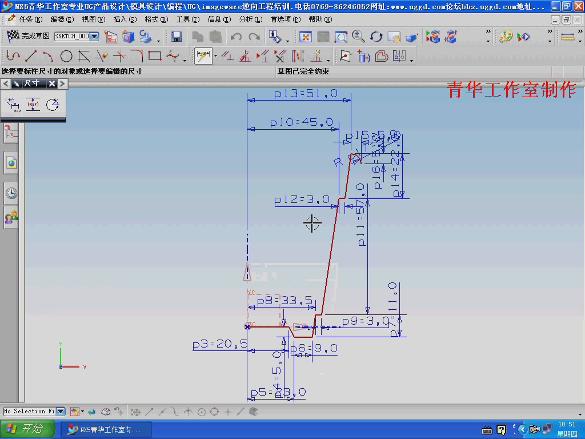Select Sketch Dimensions dialog option in 尺寸 bar
Image resolution: width=585 pixels, height=439 pixels.
click(14, 105)
